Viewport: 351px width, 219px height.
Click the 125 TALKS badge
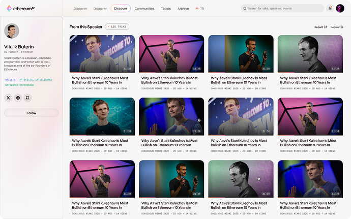tap(117, 26)
